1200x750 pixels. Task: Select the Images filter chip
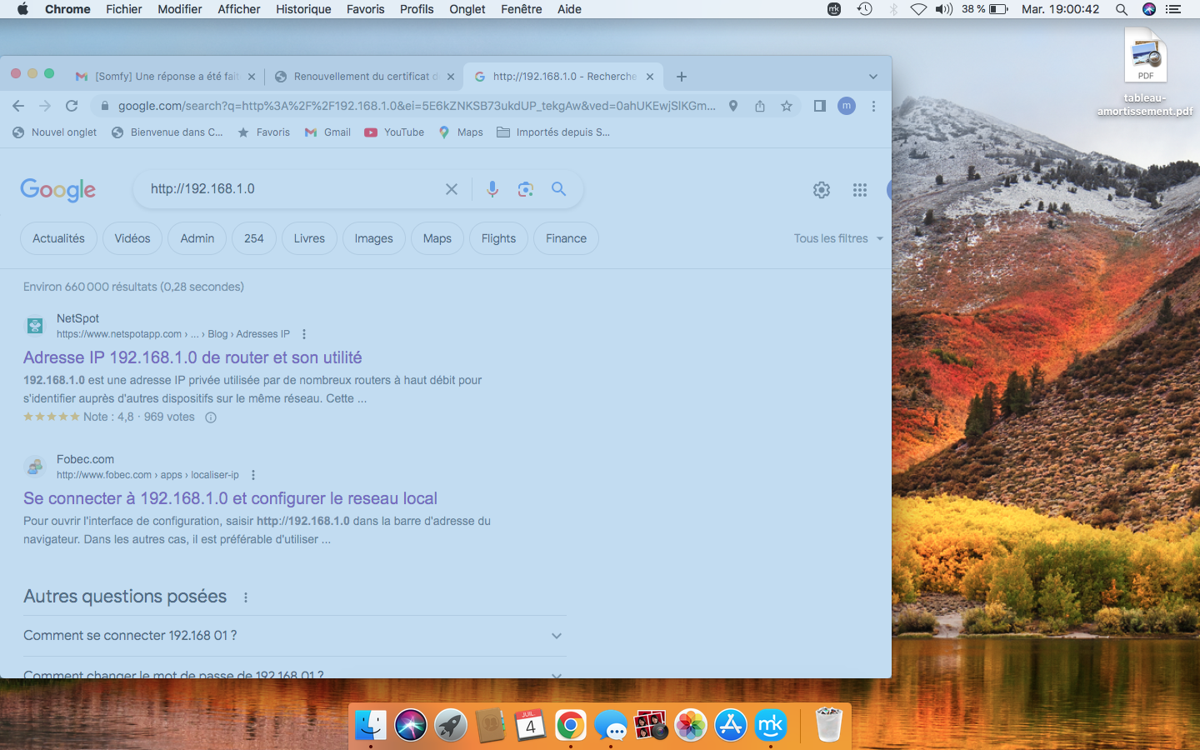pyautogui.click(x=373, y=238)
